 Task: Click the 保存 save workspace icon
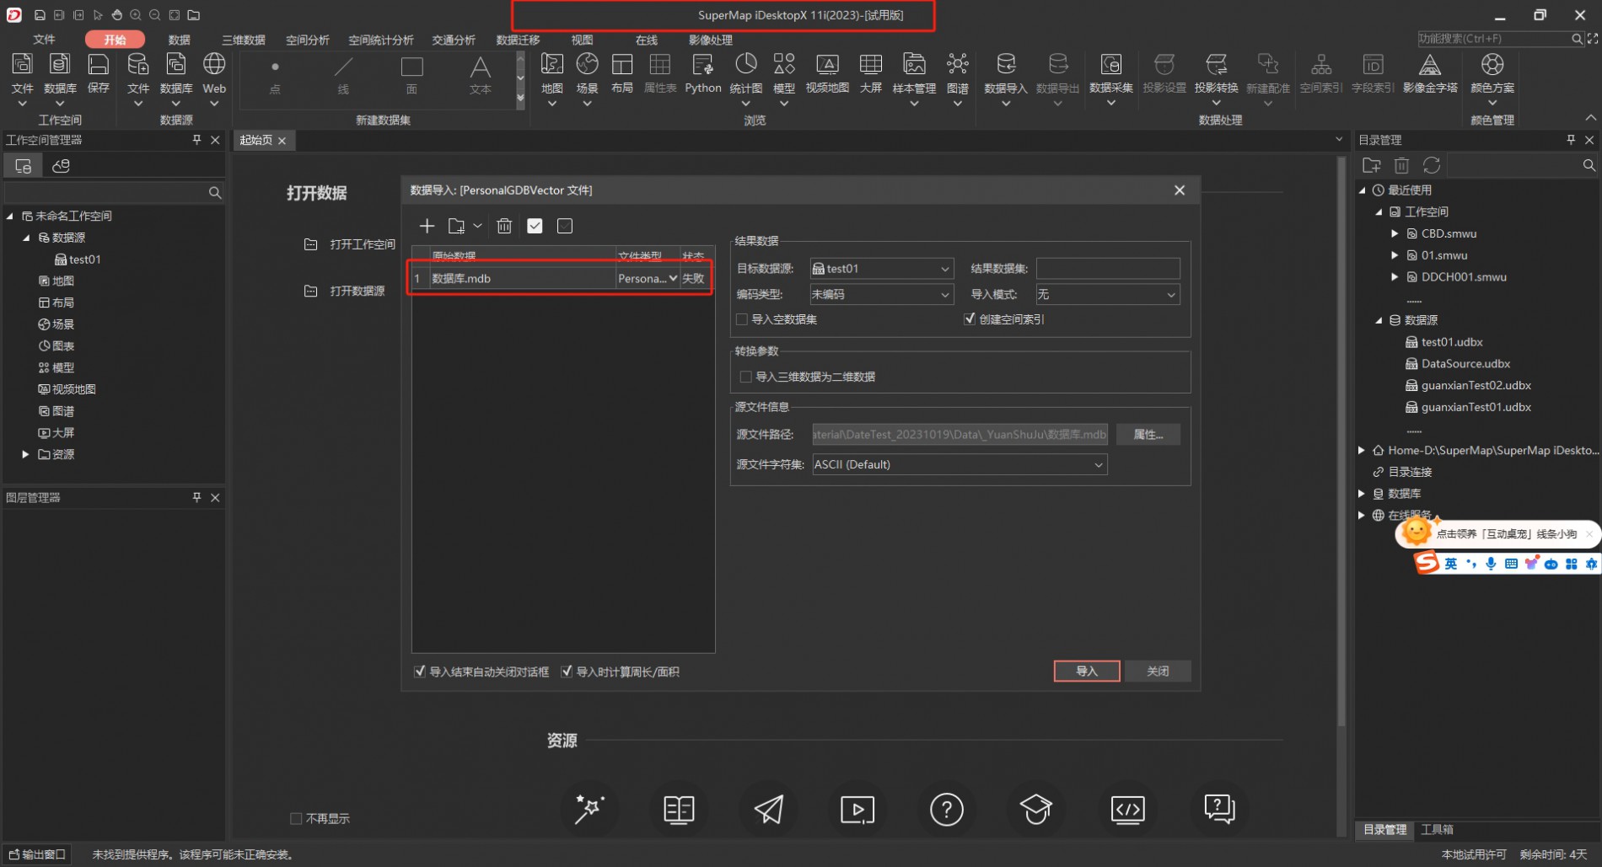[x=99, y=65]
